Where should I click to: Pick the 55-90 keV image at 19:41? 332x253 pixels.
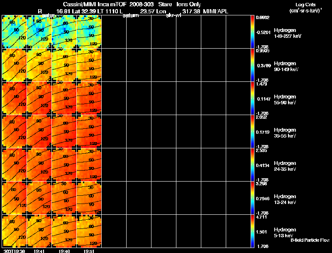(39, 98)
